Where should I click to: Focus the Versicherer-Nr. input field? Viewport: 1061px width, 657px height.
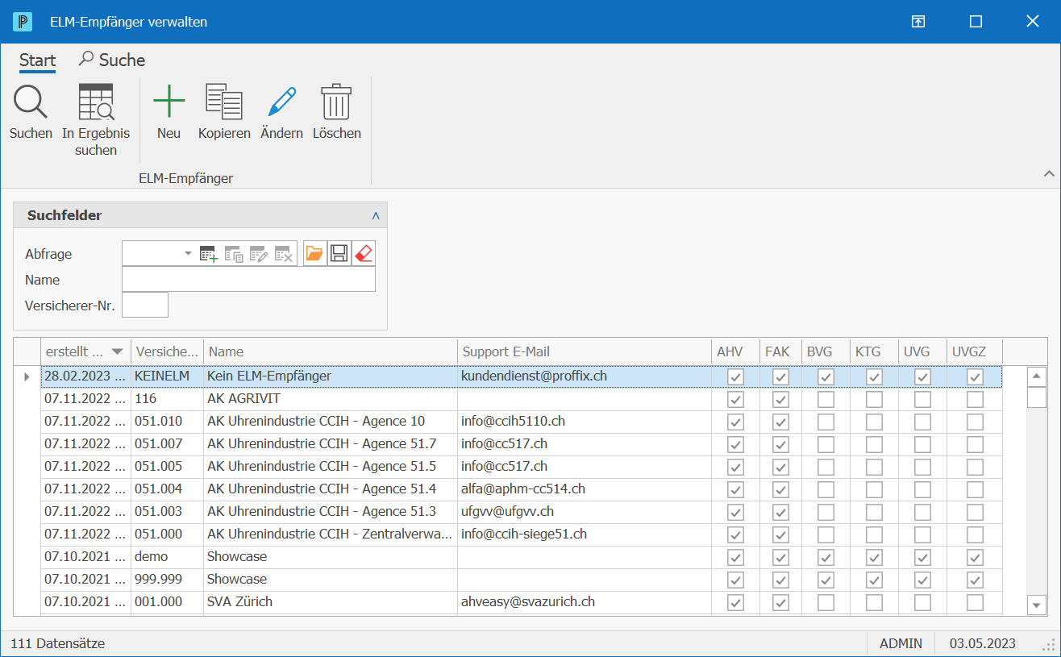click(x=145, y=305)
